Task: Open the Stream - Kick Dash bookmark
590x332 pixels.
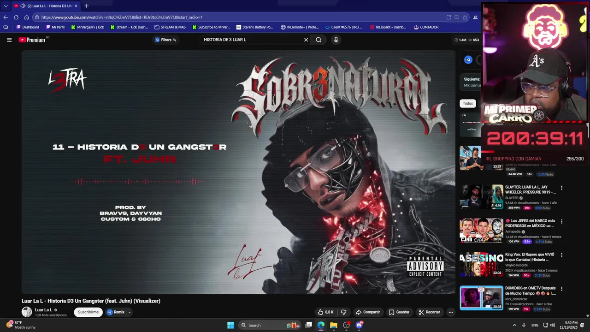Action: pos(130,27)
